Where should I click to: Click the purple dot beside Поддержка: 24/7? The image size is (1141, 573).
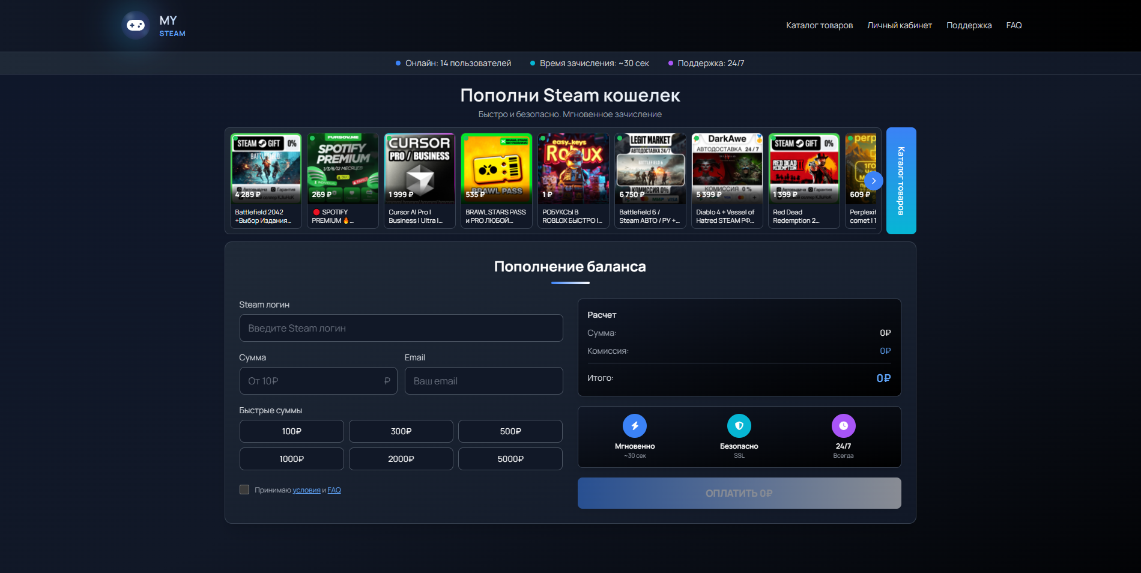(670, 62)
